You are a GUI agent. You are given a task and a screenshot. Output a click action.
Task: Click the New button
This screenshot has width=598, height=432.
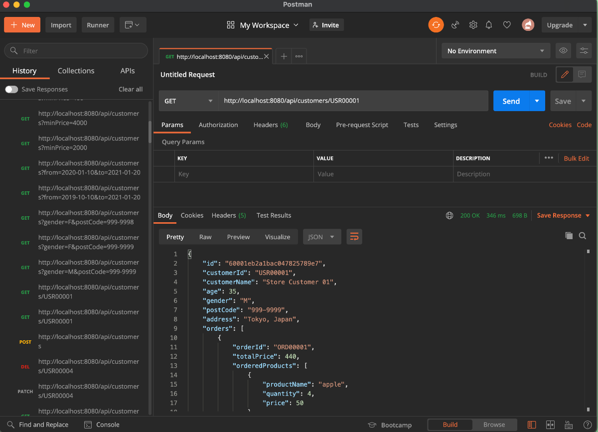tap(22, 25)
